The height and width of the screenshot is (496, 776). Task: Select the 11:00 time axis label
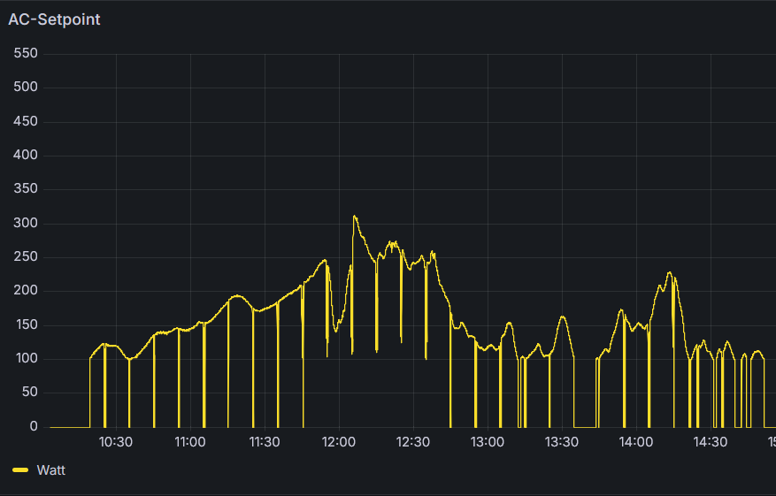click(190, 442)
